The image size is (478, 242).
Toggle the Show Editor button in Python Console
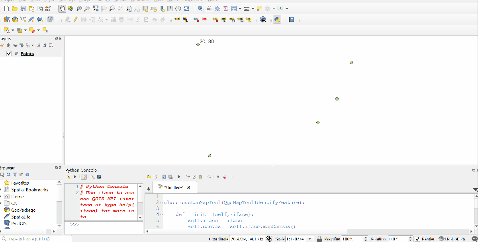coord(84,177)
